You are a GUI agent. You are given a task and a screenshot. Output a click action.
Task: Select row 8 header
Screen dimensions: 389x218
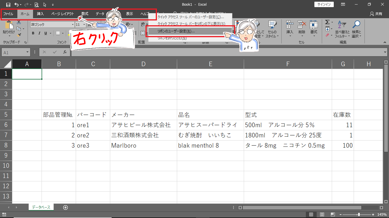(x=6, y=145)
